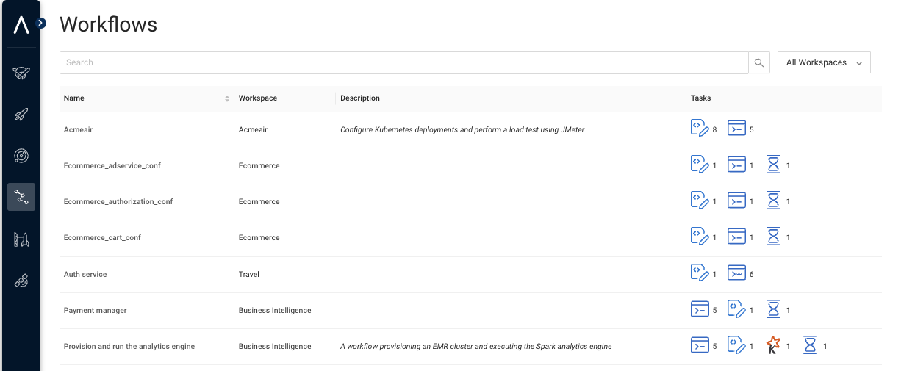Click the Akamas logo in the sidebar
Screen dimensions: 901x371
(21, 26)
